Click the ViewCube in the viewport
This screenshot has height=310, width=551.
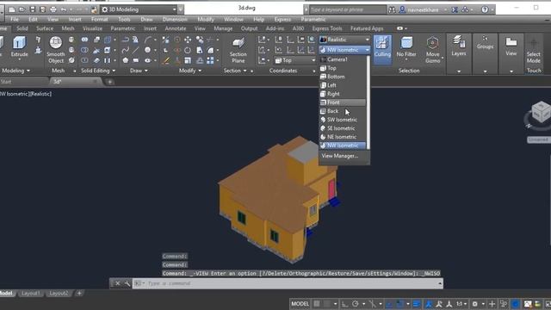tap(541, 113)
